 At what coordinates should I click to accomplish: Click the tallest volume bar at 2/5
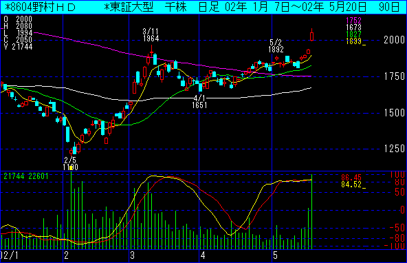pyautogui.click(x=71, y=210)
